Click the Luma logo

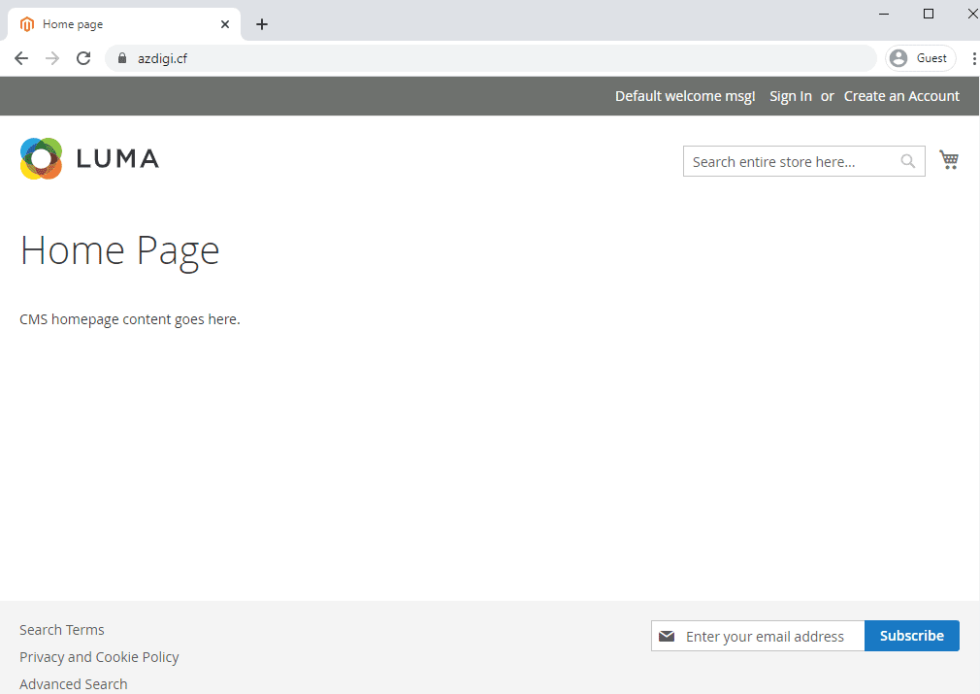tap(89, 158)
